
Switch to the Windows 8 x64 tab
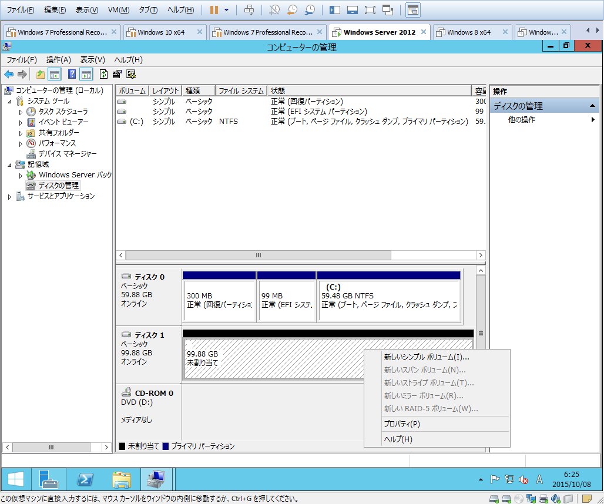[472, 32]
